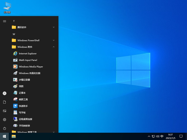This screenshot has width=187, height=140.
Task: Show hidden system tray icons chevron
Action: pyautogui.click(x=149, y=136)
